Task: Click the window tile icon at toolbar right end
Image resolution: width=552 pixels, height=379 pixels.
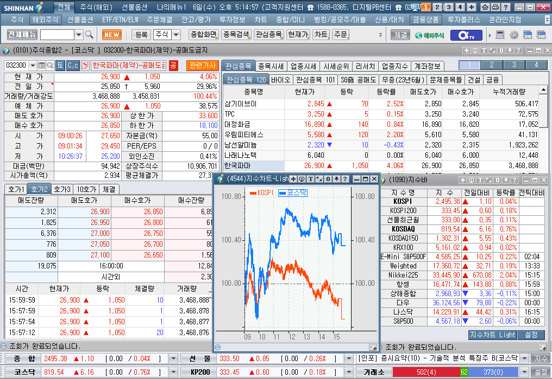Action: pos(541,34)
